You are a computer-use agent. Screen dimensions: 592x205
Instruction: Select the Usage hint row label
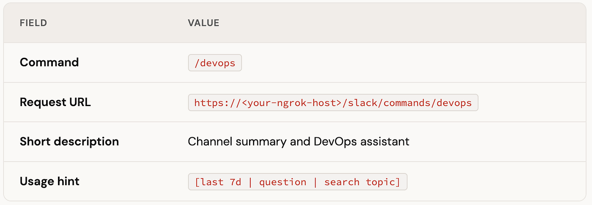point(50,181)
